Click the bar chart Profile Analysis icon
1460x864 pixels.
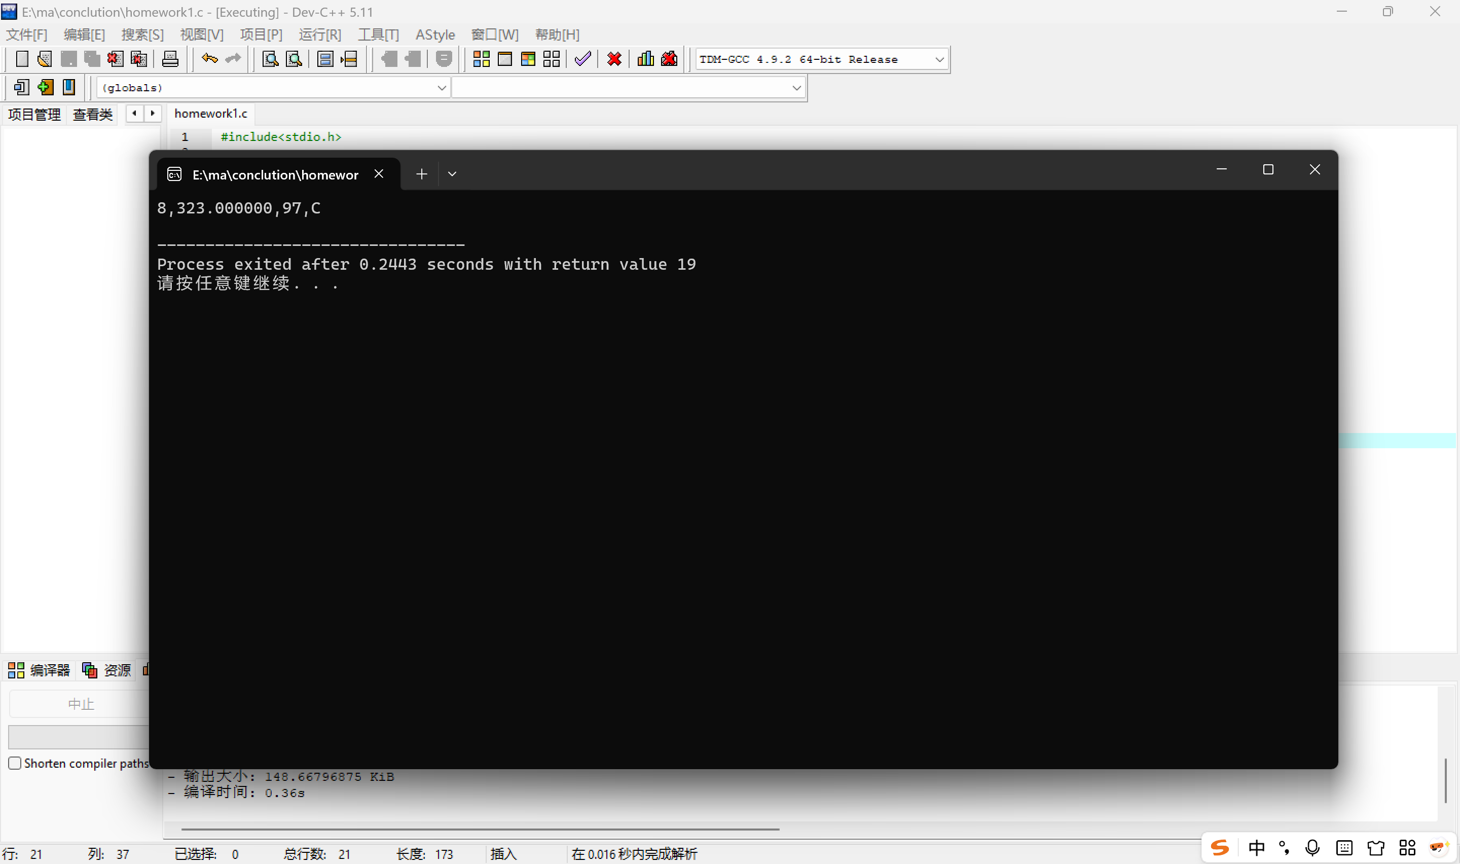[645, 59]
